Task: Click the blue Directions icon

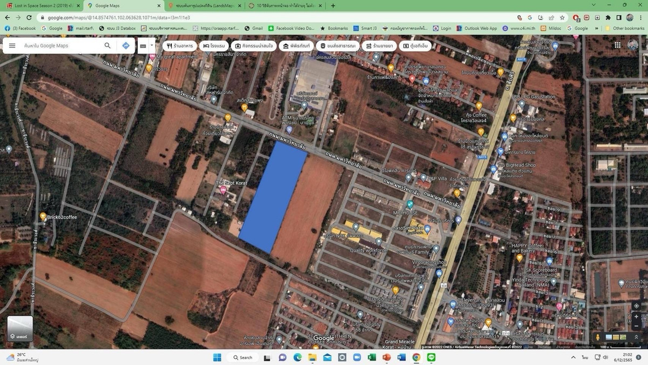Action: tap(126, 46)
